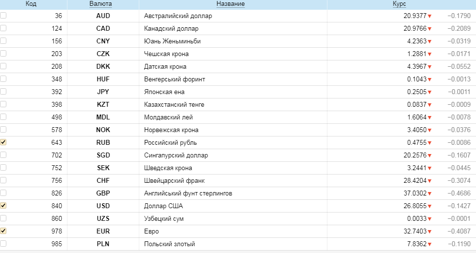476x253 pixels.
Task: Click the red down arrow beside 26.8055
Action: (430, 206)
